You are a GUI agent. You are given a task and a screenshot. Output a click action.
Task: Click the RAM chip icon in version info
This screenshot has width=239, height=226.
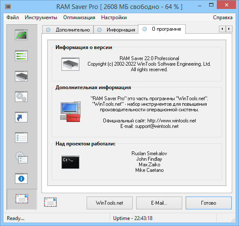point(70,64)
